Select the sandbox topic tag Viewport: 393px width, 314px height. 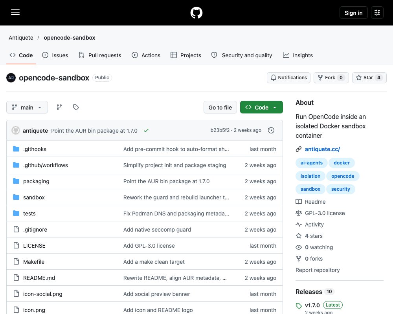point(310,189)
